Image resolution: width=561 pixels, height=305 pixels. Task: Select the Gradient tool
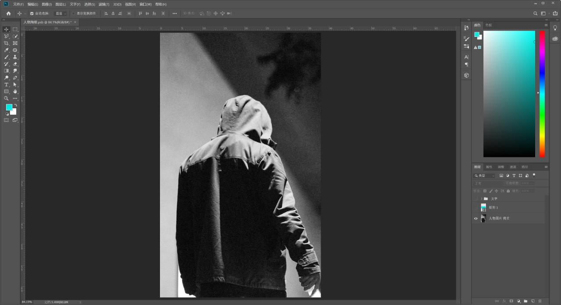pos(6,71)
